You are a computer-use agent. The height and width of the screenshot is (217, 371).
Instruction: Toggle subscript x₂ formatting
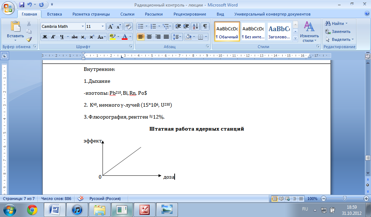[x=83, y=37]
